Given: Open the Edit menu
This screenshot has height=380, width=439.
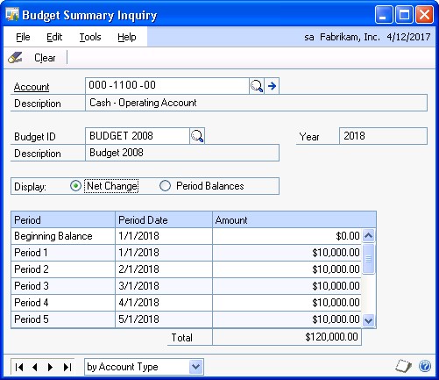Looking at the screenshot, I should pos(54,37).
